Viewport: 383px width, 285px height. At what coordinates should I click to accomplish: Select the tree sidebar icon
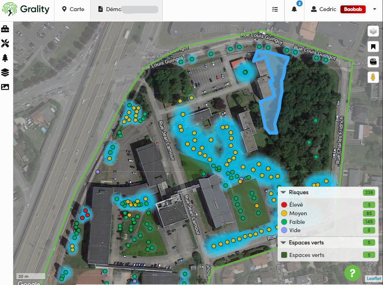coord(5,58)
